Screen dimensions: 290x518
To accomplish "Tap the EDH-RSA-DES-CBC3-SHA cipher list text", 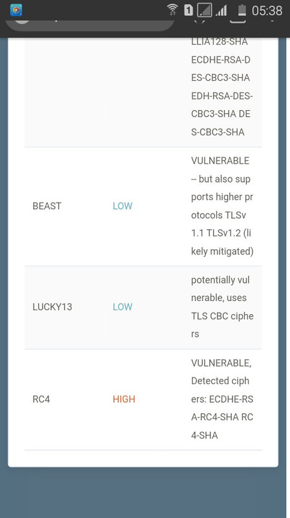I will tap(222, 105).
